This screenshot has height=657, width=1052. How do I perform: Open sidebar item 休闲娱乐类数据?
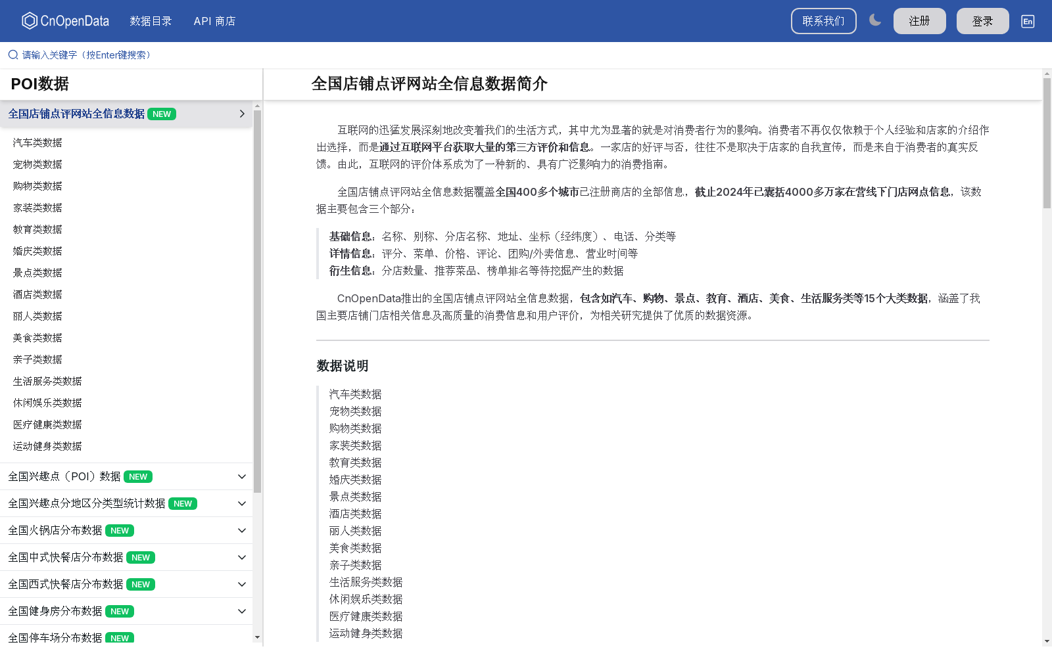(x=47, y=403)
